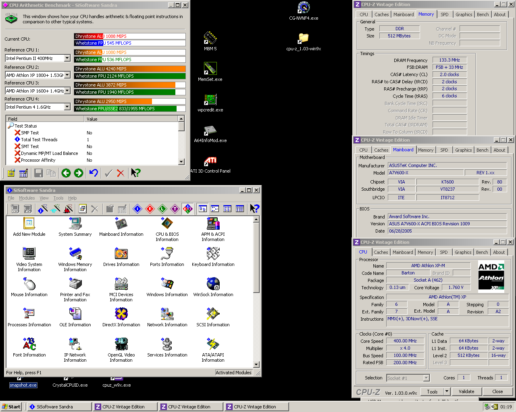Click the Close button in CPU-Z
Viewport: 516px width, 412px height.
[498, 391]
